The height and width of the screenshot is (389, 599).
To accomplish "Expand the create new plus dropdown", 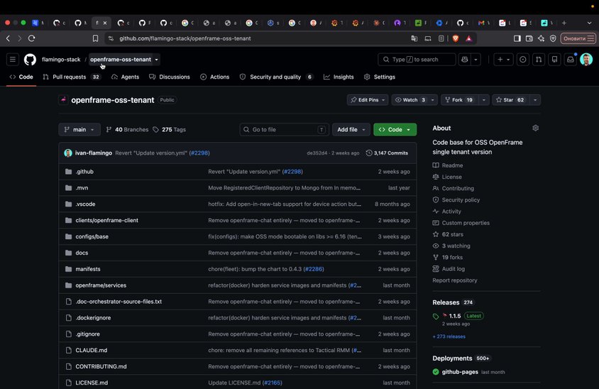I will click(x=503, y=59).
